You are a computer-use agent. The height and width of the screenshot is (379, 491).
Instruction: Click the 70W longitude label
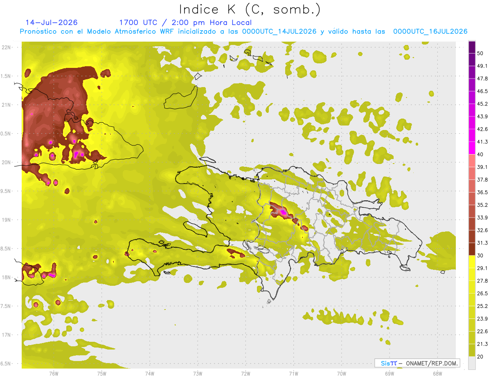tap(342, 374)
